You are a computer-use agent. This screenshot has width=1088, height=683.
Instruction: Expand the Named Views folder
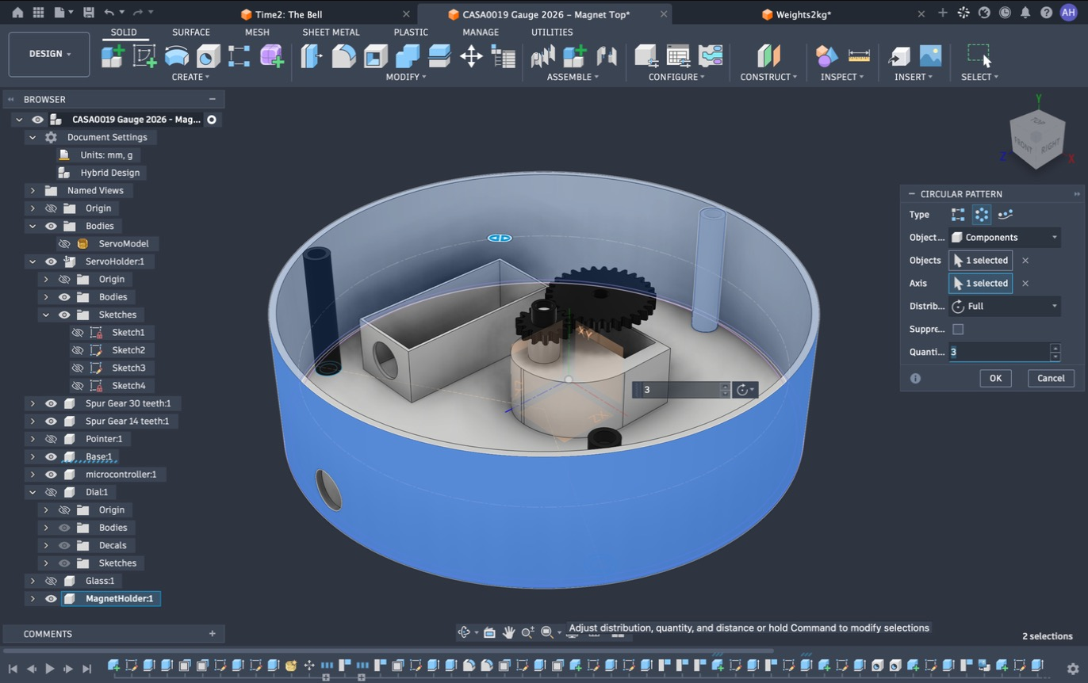(x=33, y=190)
